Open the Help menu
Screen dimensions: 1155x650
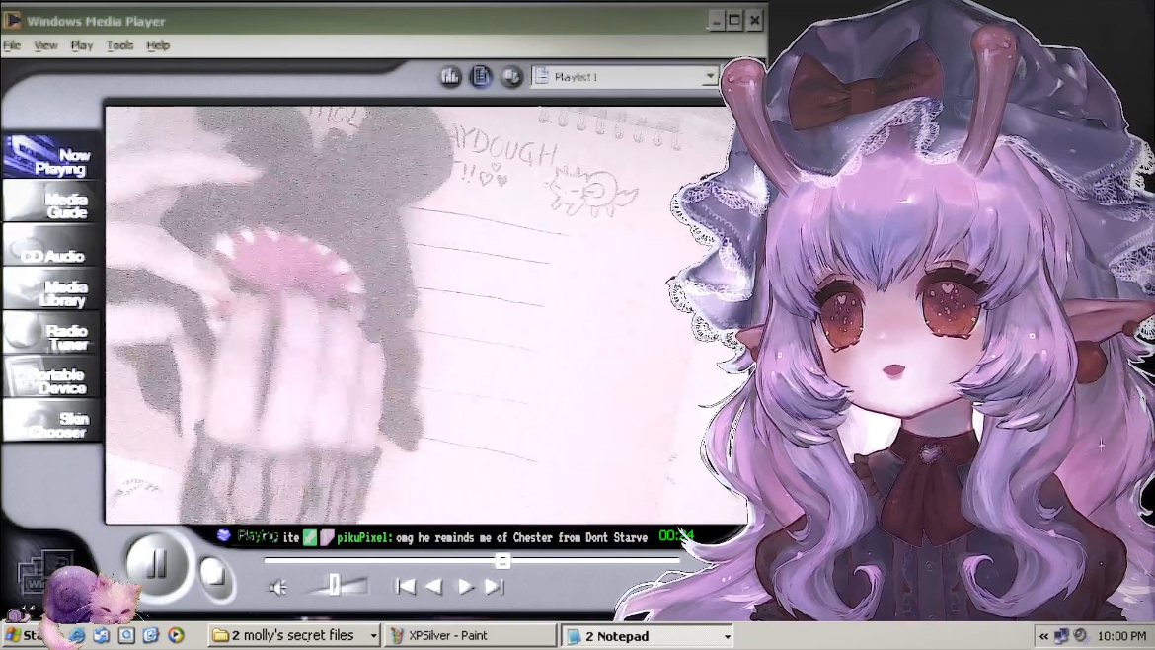(158, 45)
